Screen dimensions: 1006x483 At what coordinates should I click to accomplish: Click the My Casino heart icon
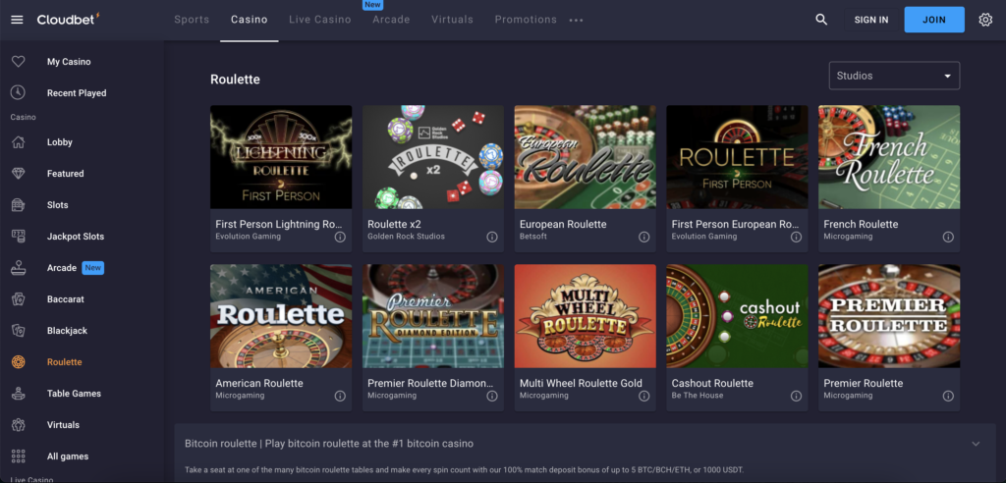pyautogui.click(x=18, y=62)
